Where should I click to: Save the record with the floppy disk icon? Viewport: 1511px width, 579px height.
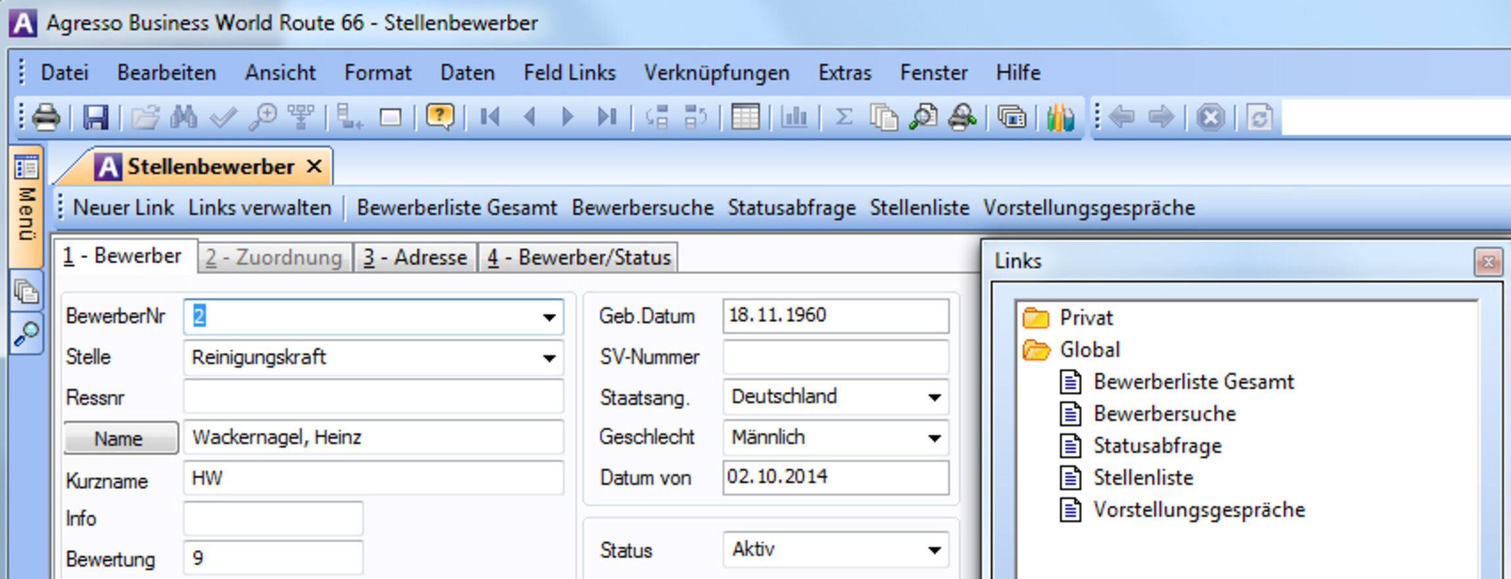pos(95,118)
